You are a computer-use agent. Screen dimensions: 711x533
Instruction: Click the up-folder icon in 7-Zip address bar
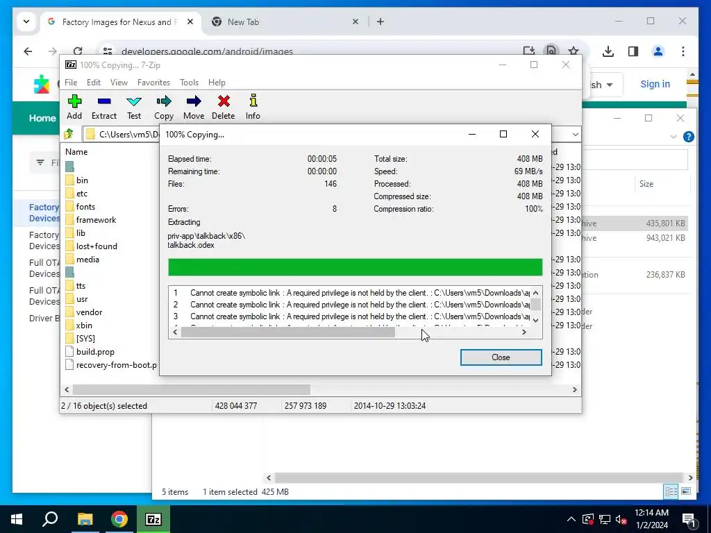[x=69, y=134]
